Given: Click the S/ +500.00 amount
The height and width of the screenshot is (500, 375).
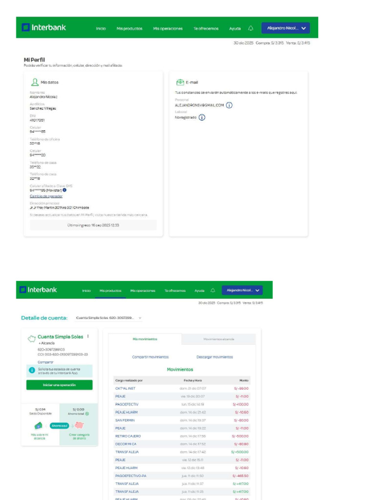Looking at the screenshot, I should click(x=240, y=452).
